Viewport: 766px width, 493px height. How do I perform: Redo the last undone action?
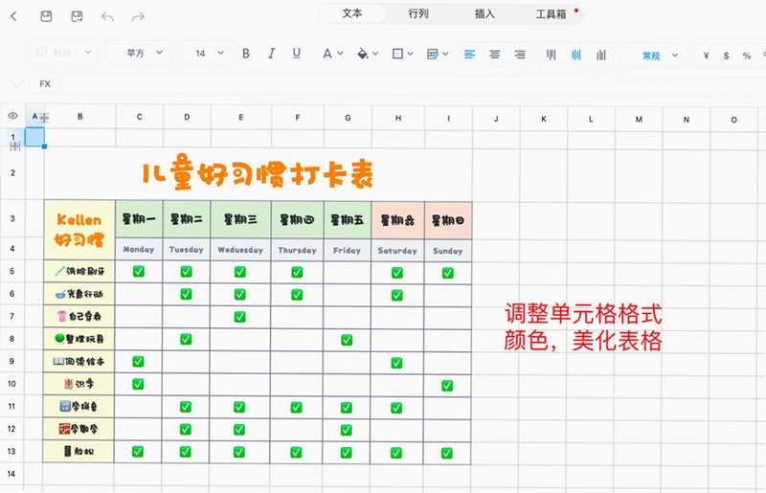(138, 17)
